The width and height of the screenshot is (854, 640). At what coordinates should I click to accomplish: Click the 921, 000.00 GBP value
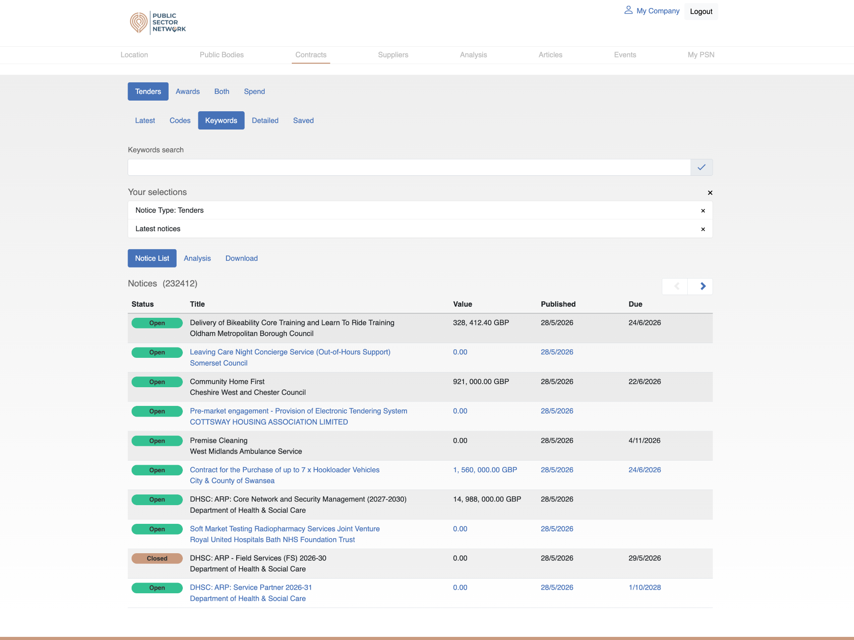[x=481, y=381]
